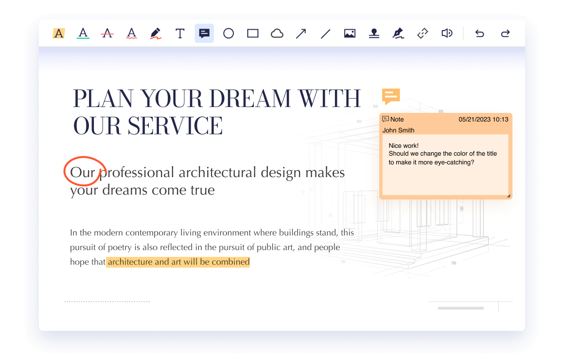The width and height of the screenshot is (564, 360).
Task: Select the red circle annotation around 'Our'
Action: pos(85,171)
